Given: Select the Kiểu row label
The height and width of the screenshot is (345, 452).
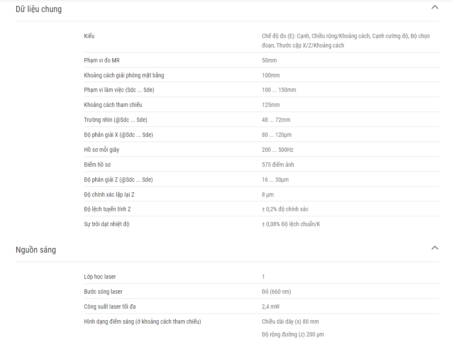Looking at the screenshot, I should (89, 36).
